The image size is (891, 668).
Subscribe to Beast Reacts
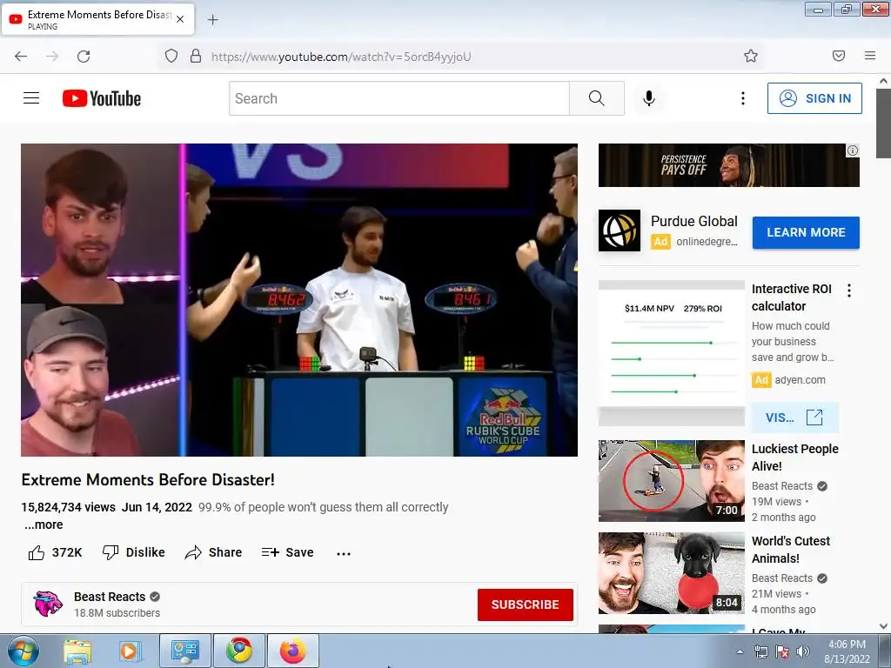click(x=525, y=605)
